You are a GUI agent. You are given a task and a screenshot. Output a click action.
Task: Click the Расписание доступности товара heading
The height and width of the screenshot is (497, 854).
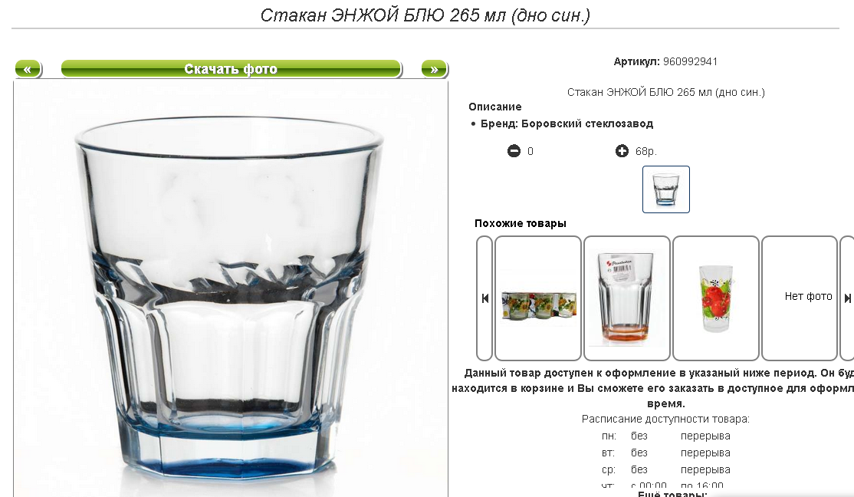point(665,419)
